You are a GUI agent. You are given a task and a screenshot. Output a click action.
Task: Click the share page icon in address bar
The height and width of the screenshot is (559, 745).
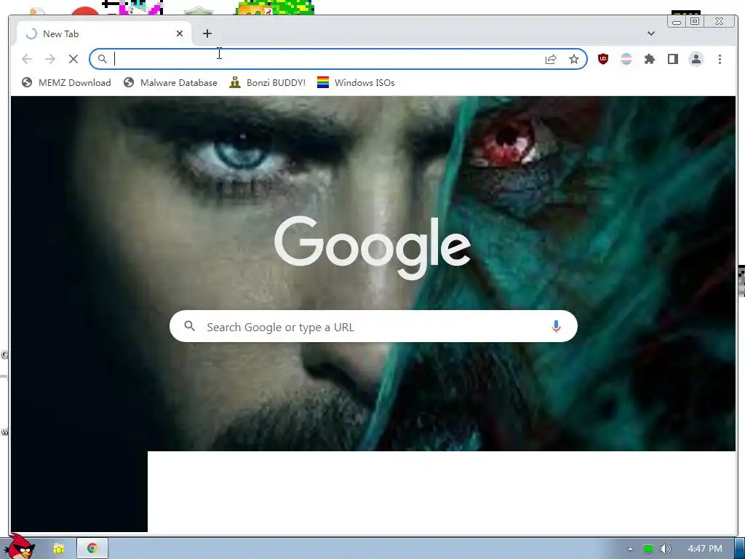tap(551, 59)
